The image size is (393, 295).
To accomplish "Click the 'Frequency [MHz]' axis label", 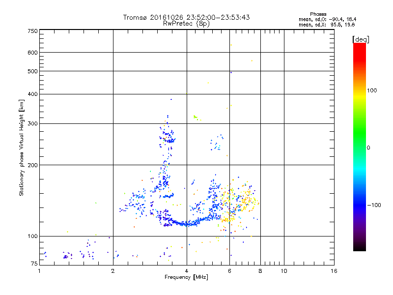I will (x=186, y=277).
